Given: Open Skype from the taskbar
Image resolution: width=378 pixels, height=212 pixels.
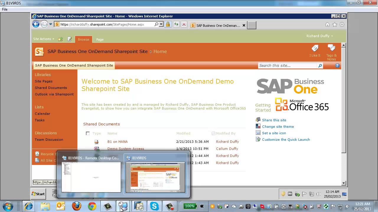Looking at the screenshot, I should 154,206.
